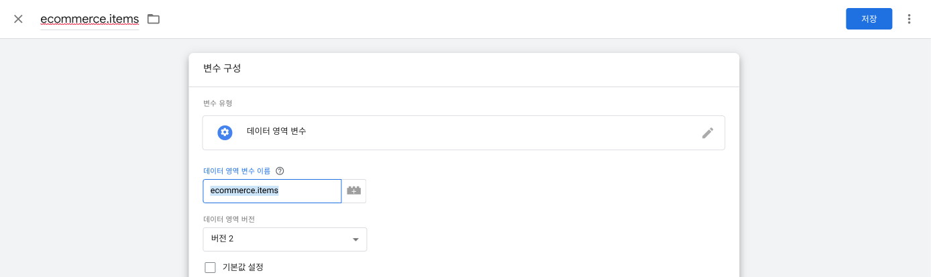
Task: Click the 데이터 영역 변수 이름 field label
Action: tap(237, 171)
